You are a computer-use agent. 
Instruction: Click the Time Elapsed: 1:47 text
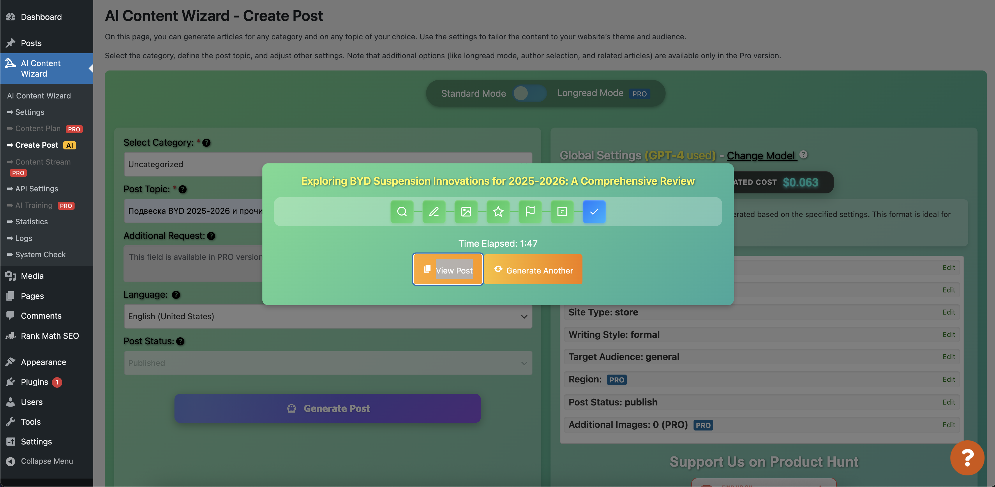[x=498, y=243]
